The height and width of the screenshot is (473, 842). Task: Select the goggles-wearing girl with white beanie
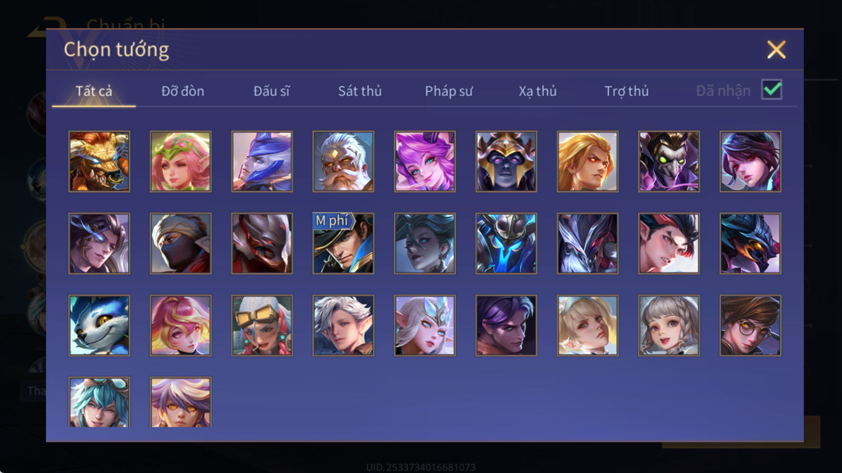[x=262, y=325]
